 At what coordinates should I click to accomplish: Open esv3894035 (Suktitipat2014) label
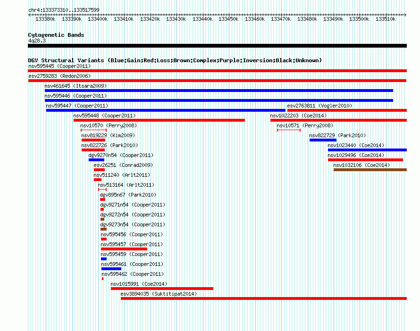pyautogui.click(x=159, y=294)
